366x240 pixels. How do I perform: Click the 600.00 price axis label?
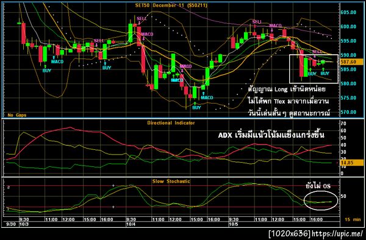348,27
